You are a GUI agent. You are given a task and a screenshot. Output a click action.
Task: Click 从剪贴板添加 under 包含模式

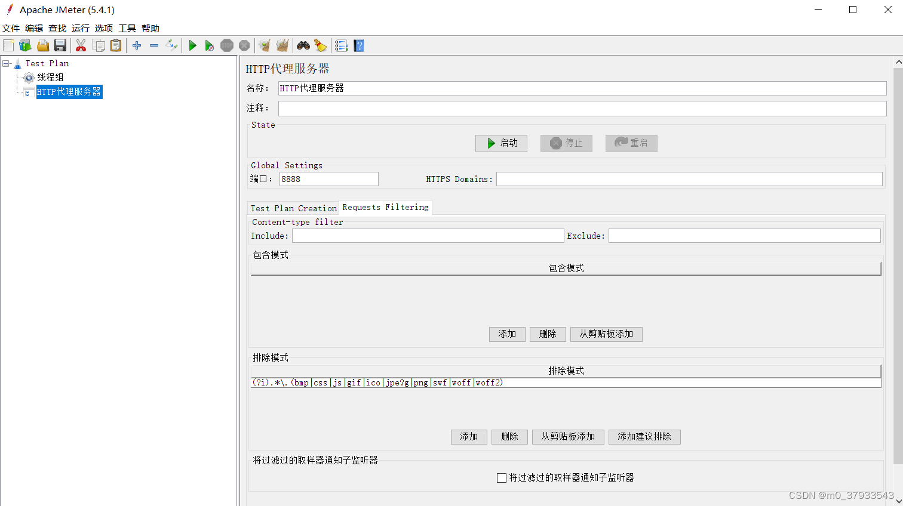pyautogui.click(x=606, y=334)
